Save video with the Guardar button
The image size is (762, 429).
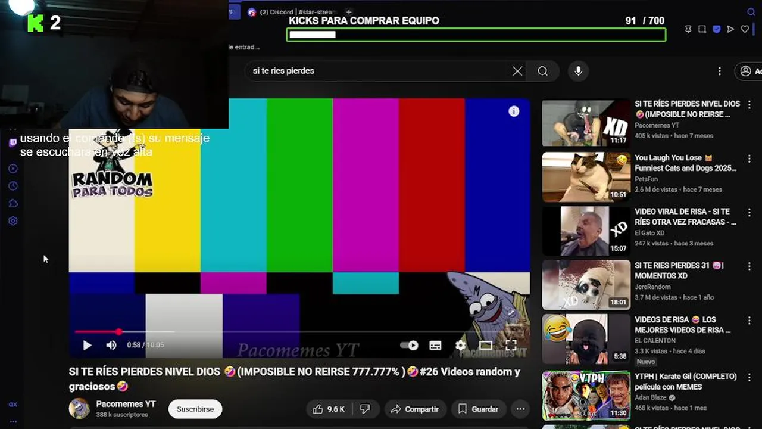pyautogui.click(x=479, y=409)
